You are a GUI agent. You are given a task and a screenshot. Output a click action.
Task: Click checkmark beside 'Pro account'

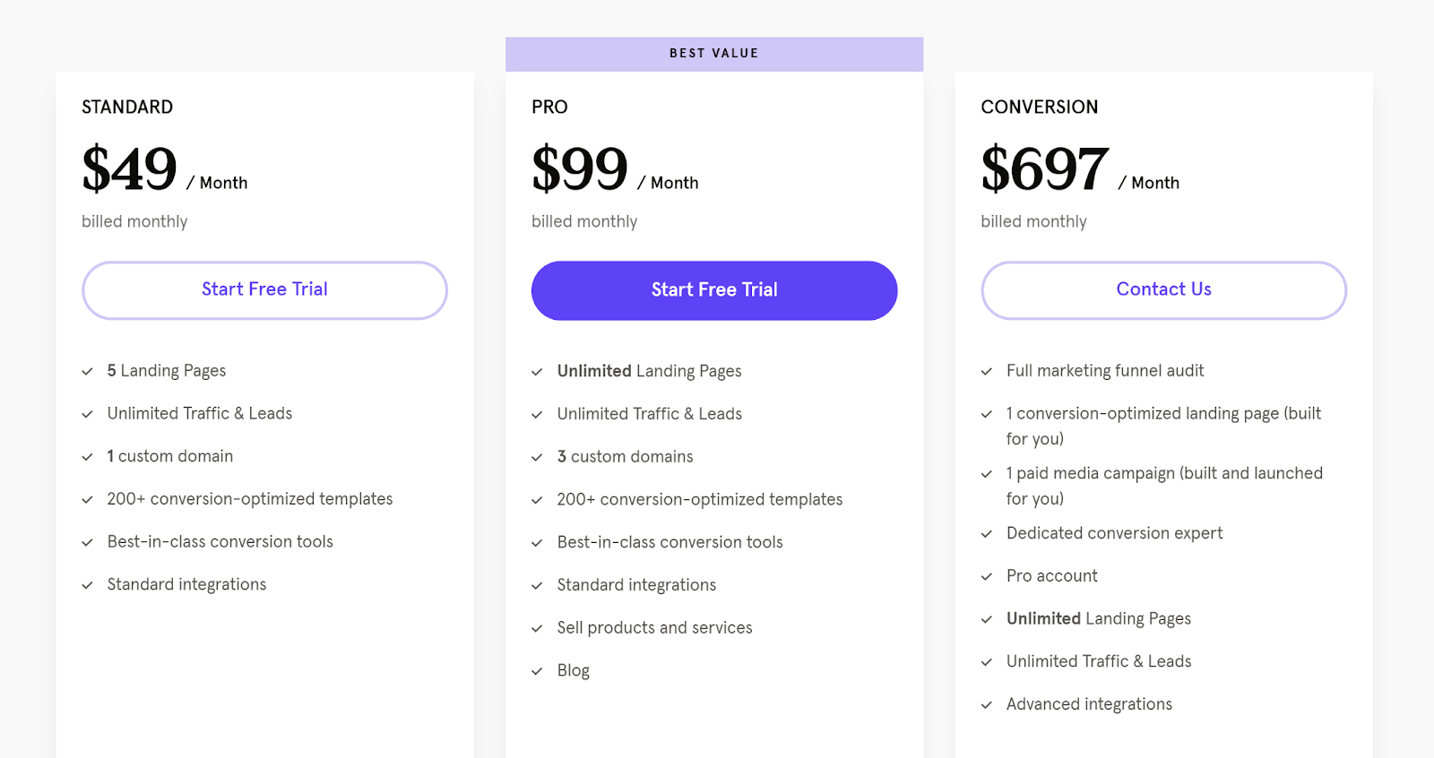pos(987,576)
